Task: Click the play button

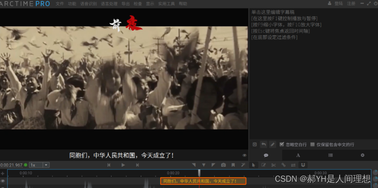Action: pyautogui.click(x=123, y=165)
